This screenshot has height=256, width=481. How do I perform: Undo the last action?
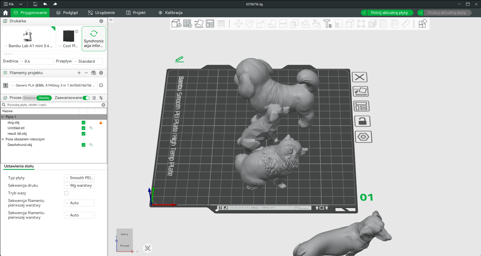tap(45, 4)
